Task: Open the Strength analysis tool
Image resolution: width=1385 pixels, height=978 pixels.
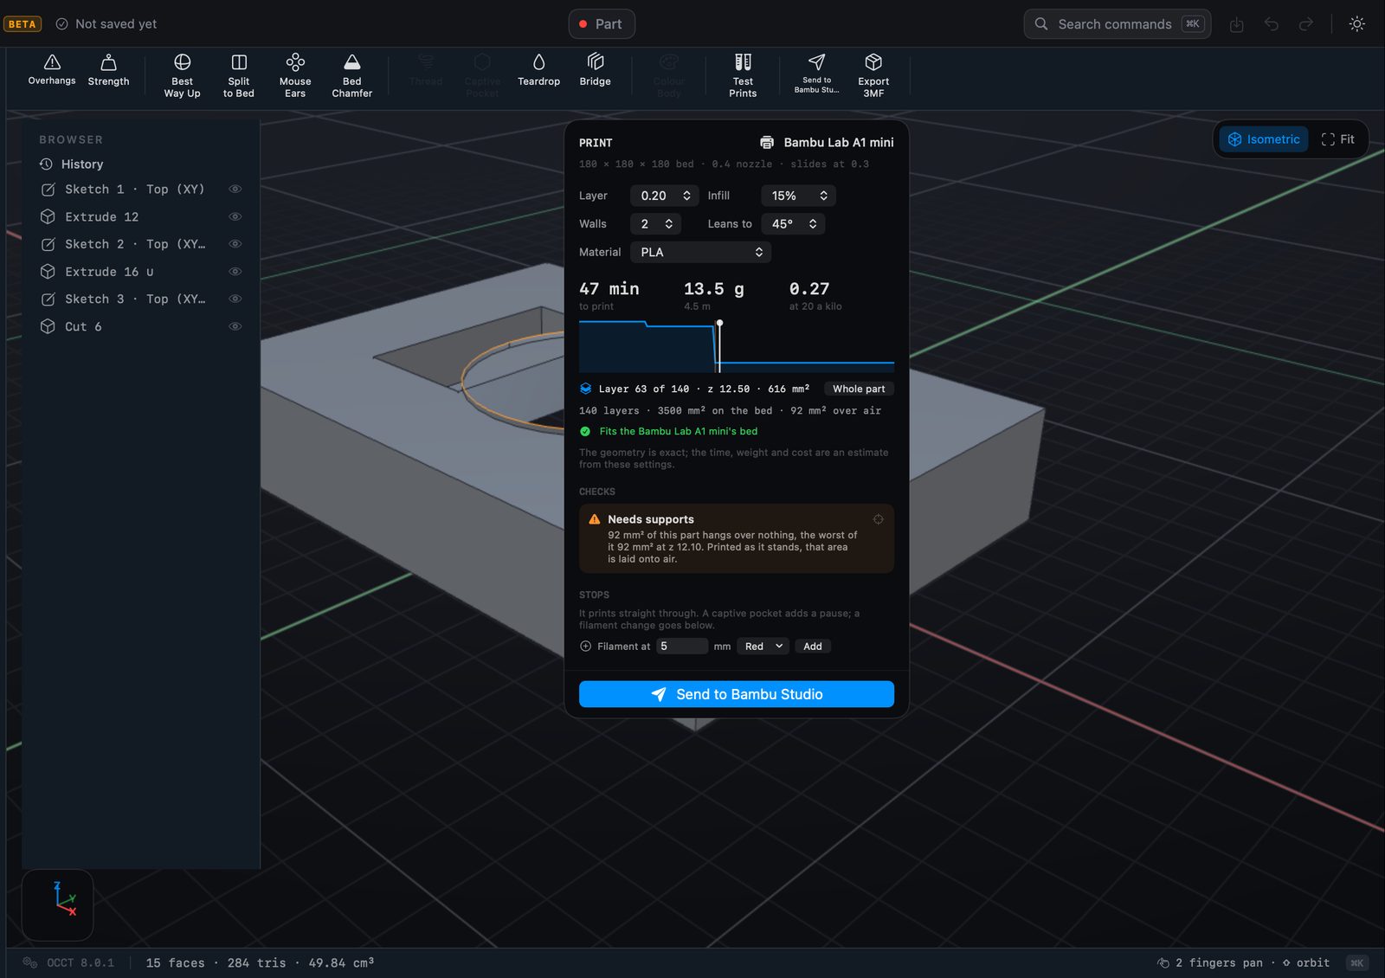Action: [108, 71]
